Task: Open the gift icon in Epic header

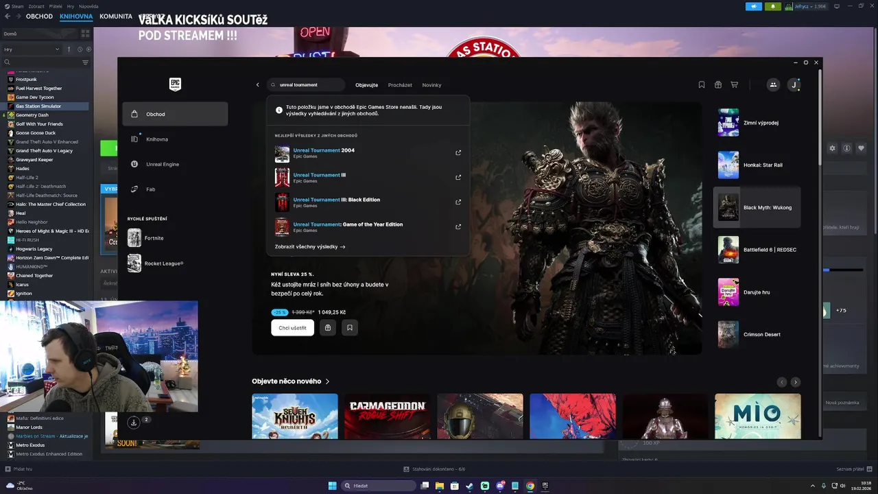Action: click(718, 85)
